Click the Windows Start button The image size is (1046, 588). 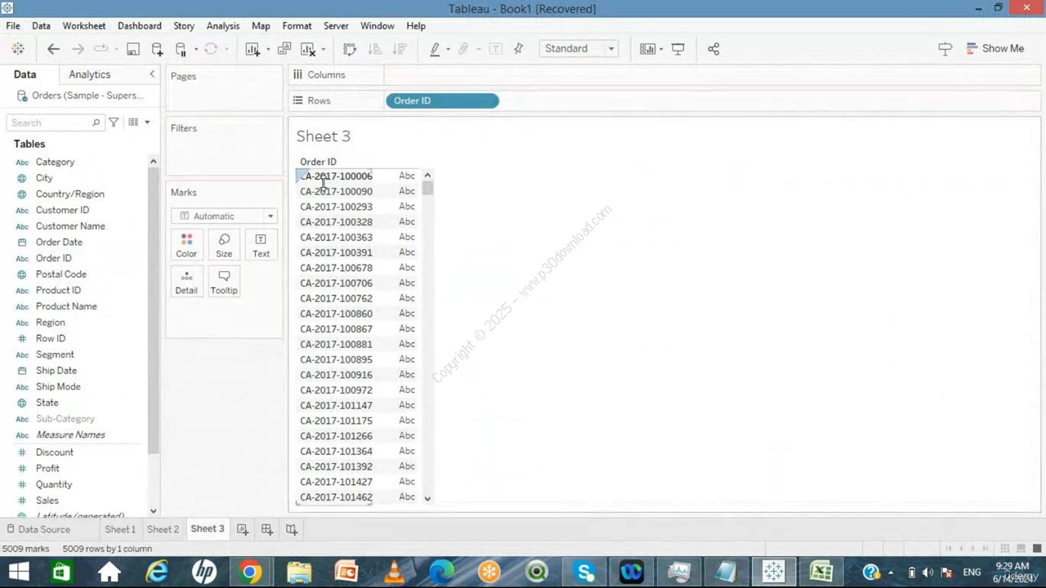[x=18, y=572]
